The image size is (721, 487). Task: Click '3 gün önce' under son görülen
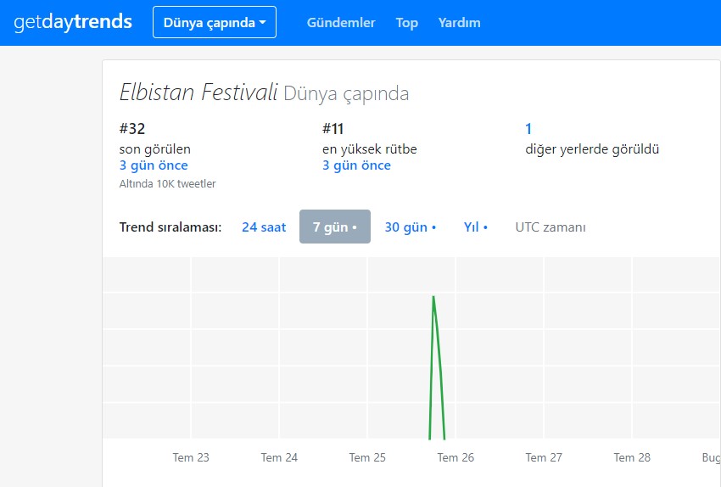(x=154, y=165)
